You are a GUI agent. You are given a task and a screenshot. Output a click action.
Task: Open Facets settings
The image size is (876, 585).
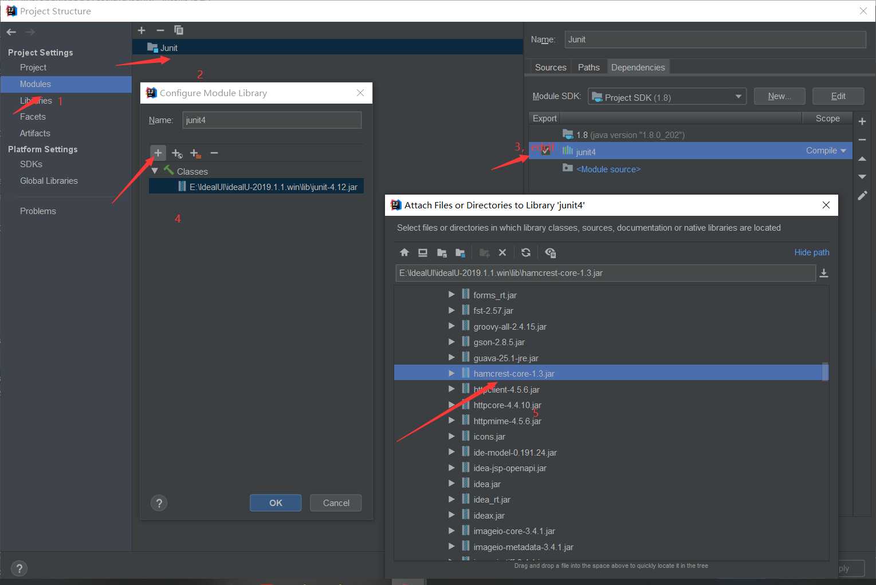point(33,117)
